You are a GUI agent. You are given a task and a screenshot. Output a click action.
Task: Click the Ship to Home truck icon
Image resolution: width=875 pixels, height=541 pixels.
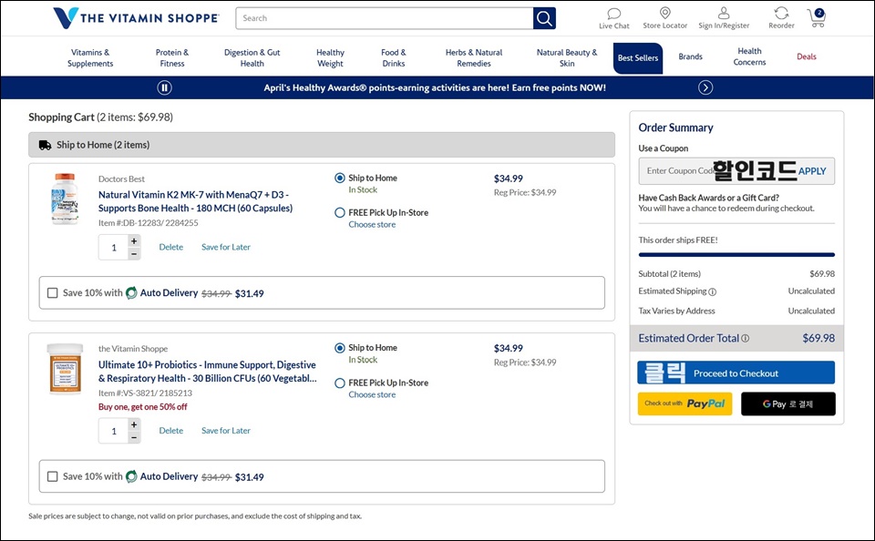(x=46, y=145)
